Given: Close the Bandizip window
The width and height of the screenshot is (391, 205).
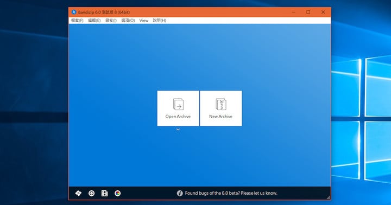Looking at the screenshot, I should click(x=323, y=12).
